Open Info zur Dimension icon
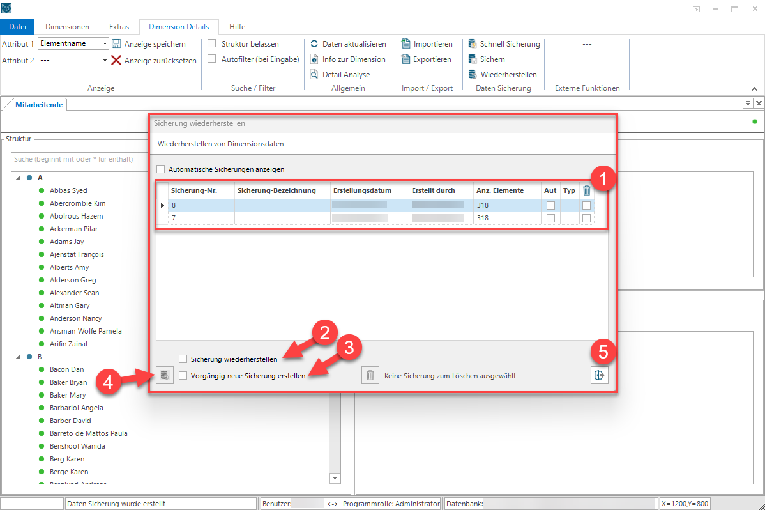The width and height of the screenshot is (765, 510). pyautogui.click(x=314, y=59)
